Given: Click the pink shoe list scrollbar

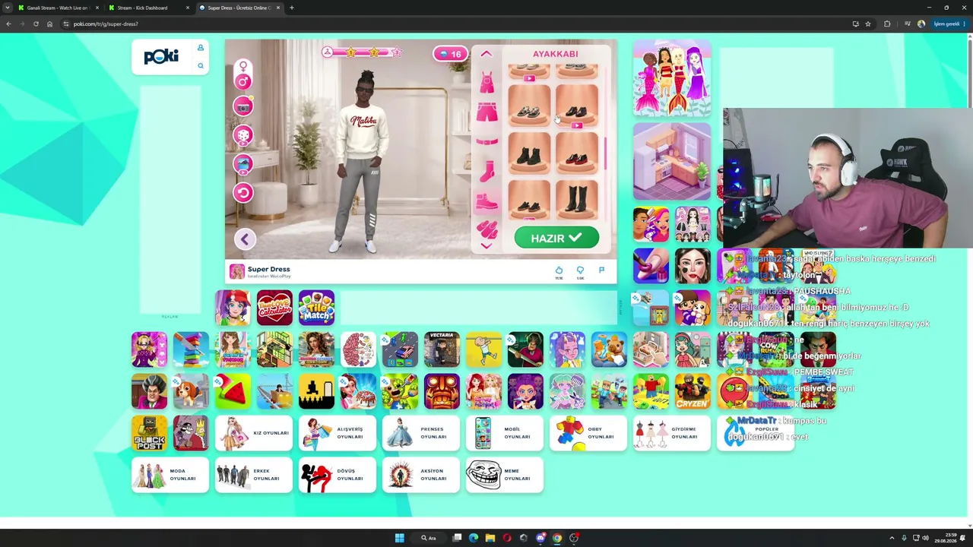Looking at the screenshot, I should click(606, 154).
